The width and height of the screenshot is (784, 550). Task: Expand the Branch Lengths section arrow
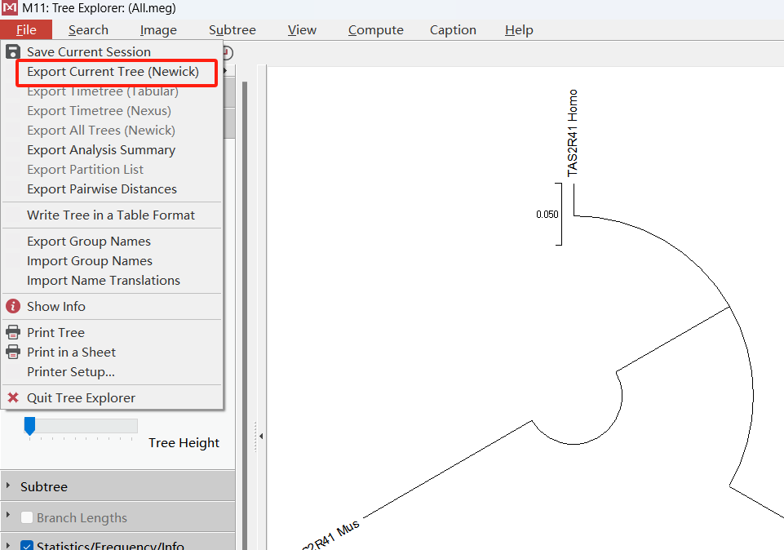(8, 514)
